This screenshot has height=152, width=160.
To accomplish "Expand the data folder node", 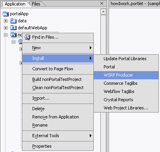I will coord(5,21).
